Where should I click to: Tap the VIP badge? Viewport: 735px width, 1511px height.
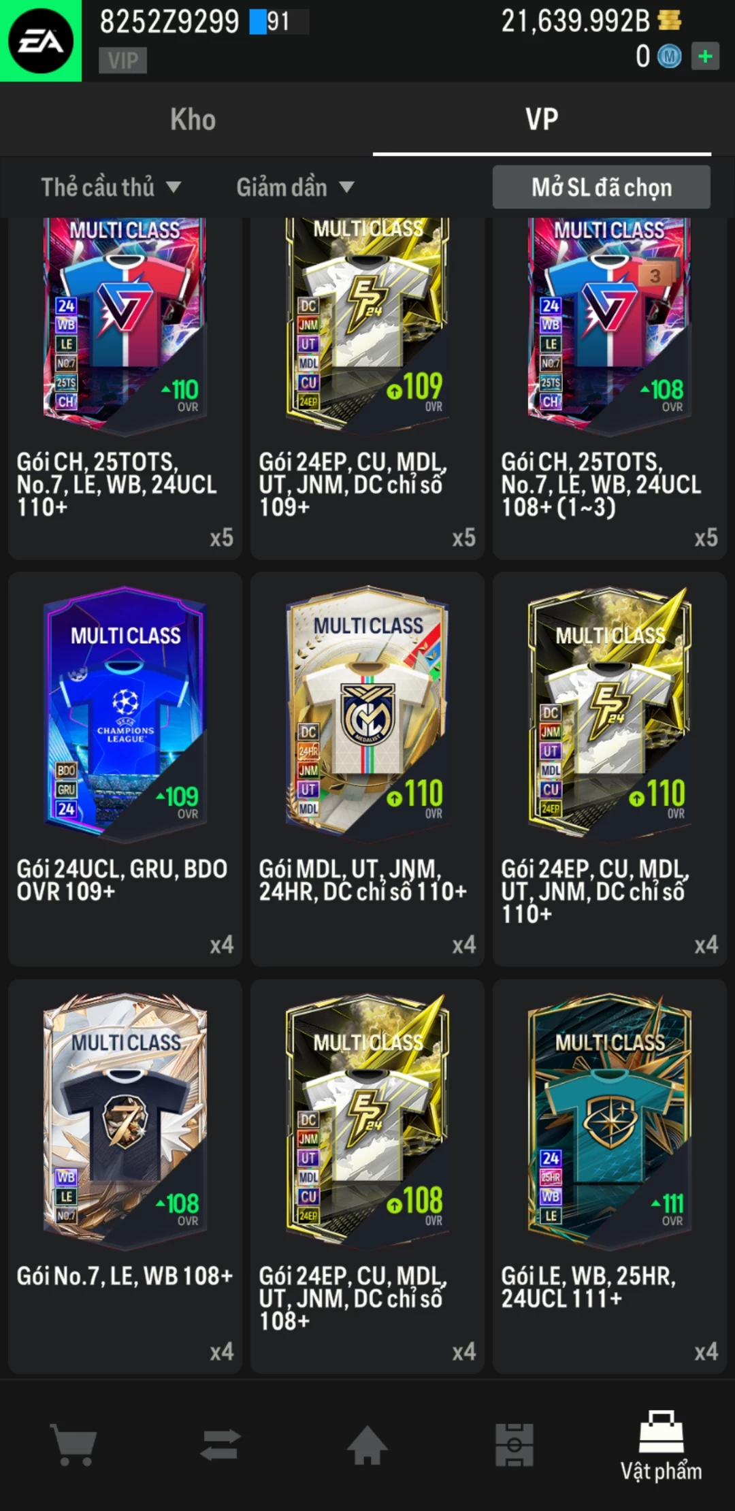[x=122, y=61]
